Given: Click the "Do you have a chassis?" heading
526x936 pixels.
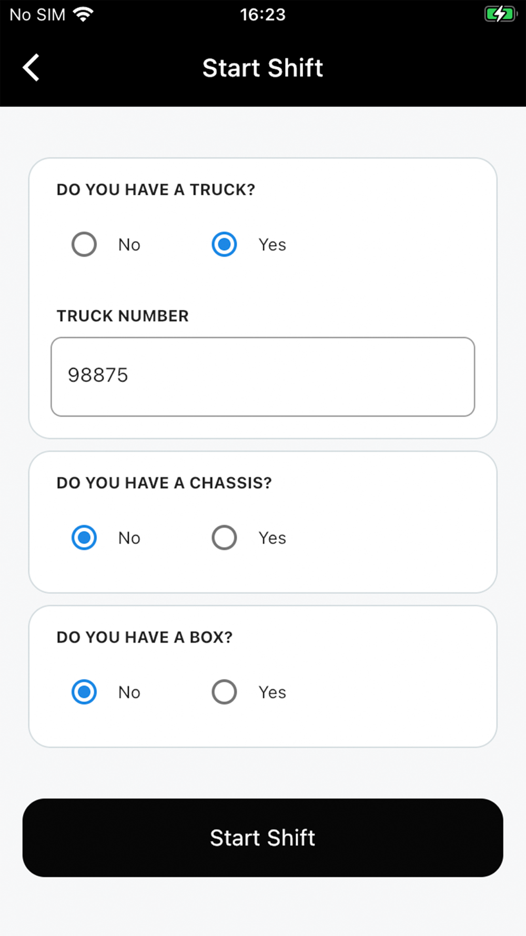Looking at the screenshot, I should tap(164, 483).
